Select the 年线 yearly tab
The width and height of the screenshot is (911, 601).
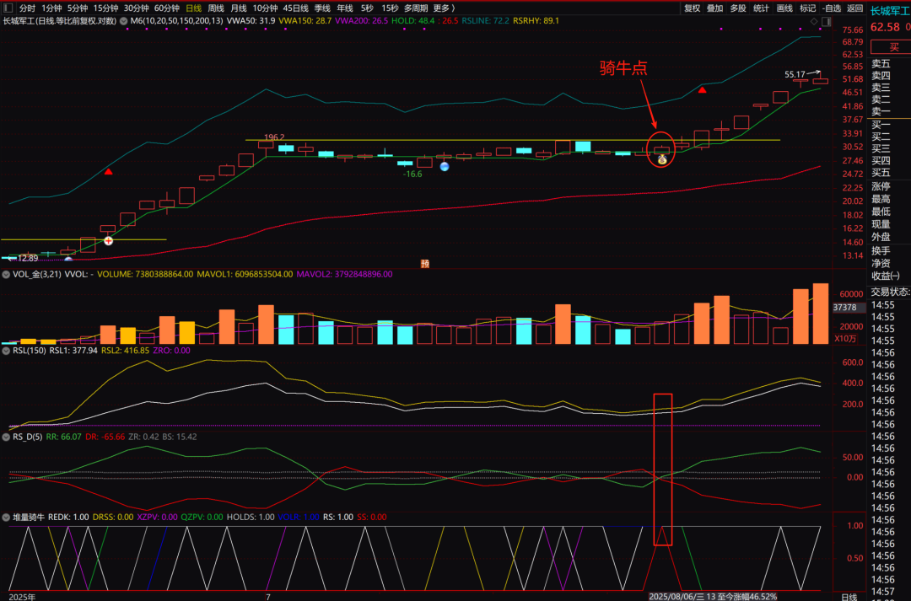pos(345,8)
